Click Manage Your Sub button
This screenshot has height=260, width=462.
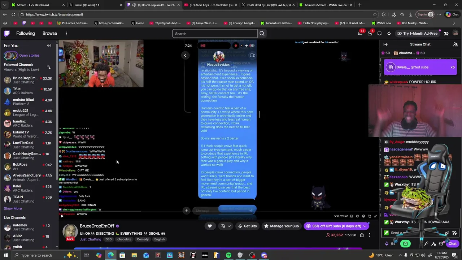[282, 226]
